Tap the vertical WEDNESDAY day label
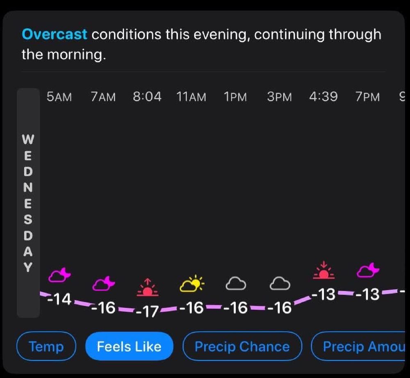 click(28, 203)
